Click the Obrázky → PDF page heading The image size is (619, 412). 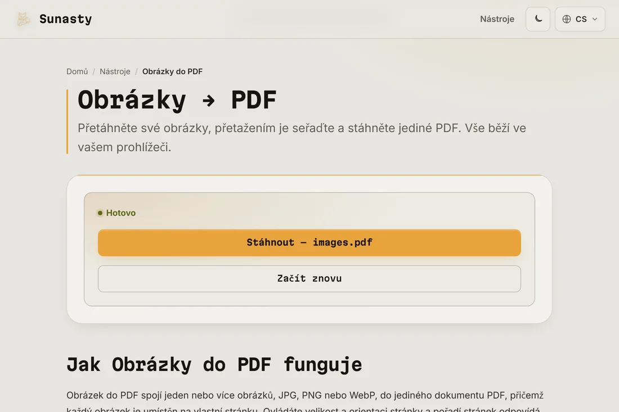(177, 99)
